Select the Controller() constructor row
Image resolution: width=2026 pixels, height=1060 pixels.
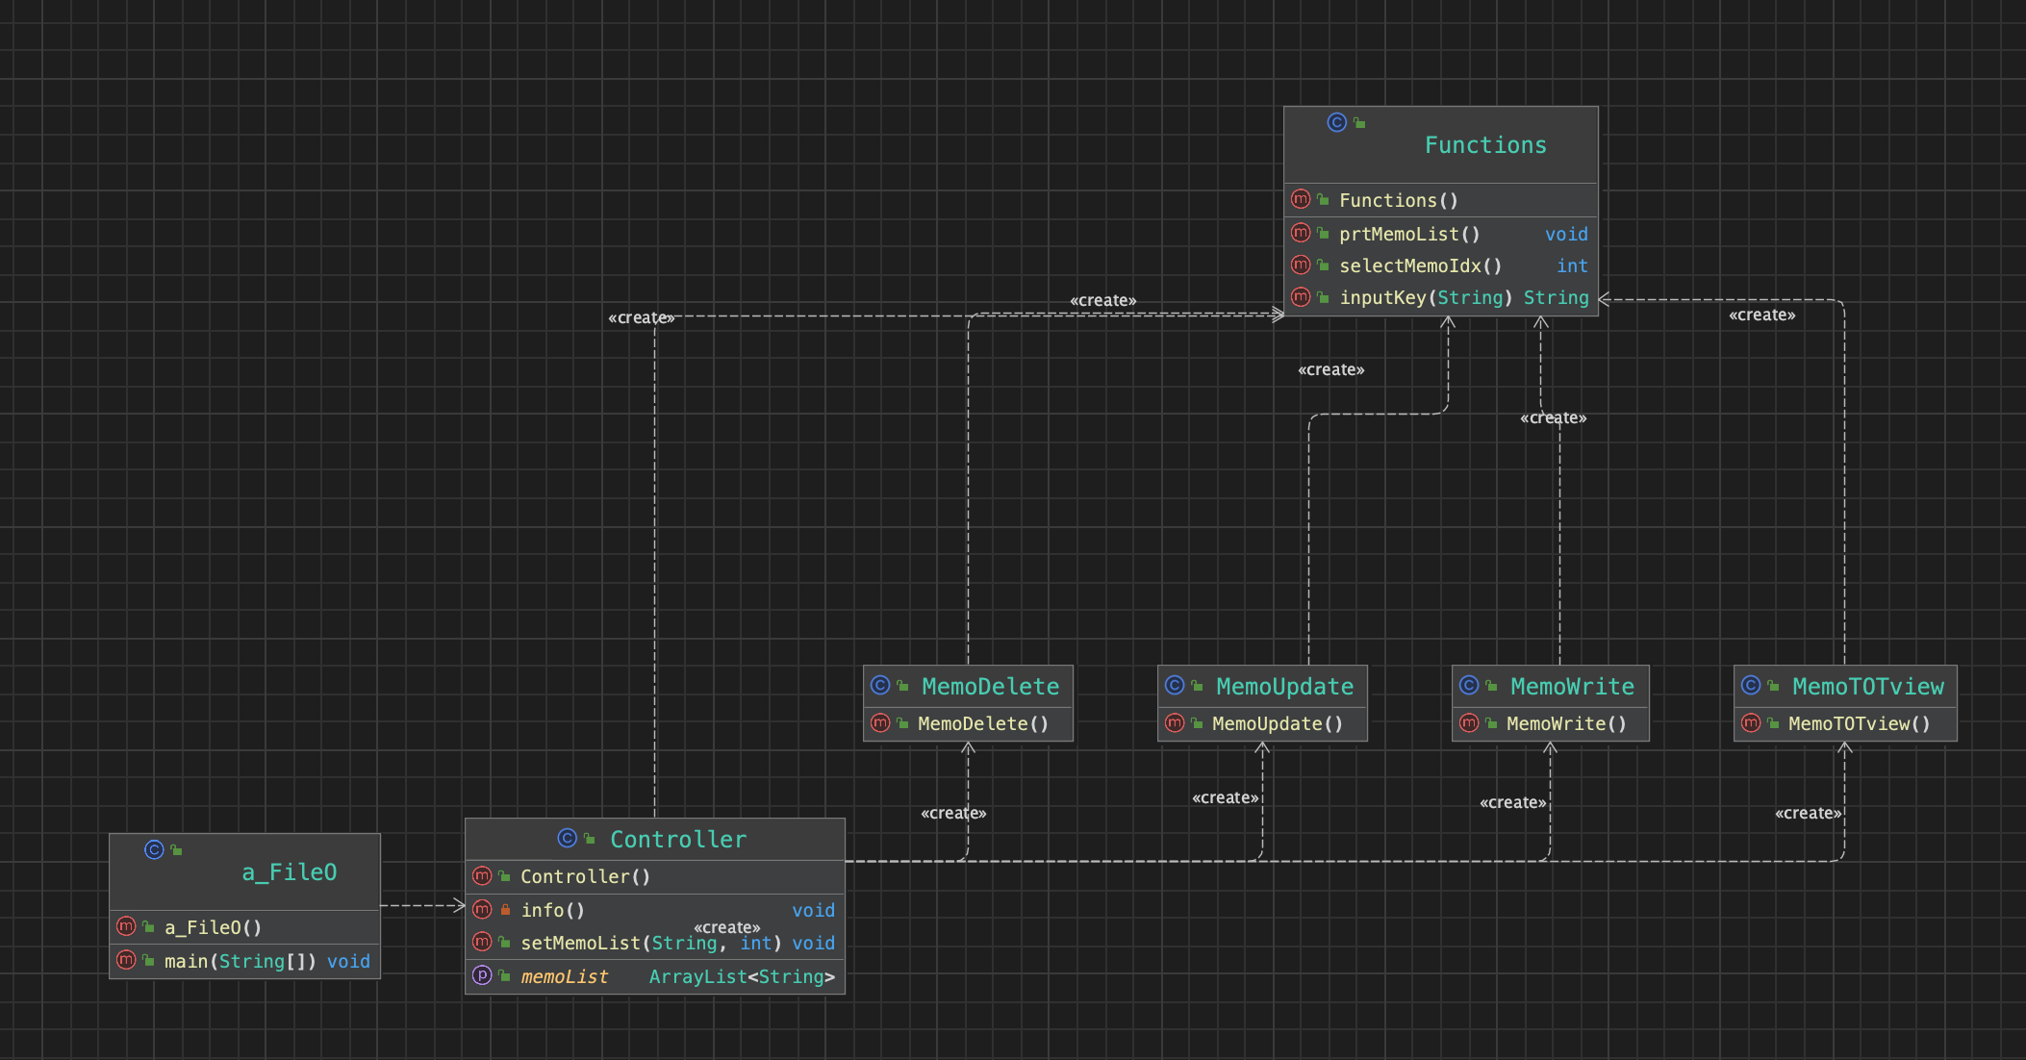click(655, 876)
